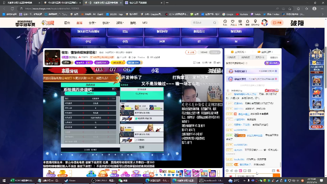Expand the 分类 navigation dropdown
This screenshot has width=327, height=184.
(92, 23)
